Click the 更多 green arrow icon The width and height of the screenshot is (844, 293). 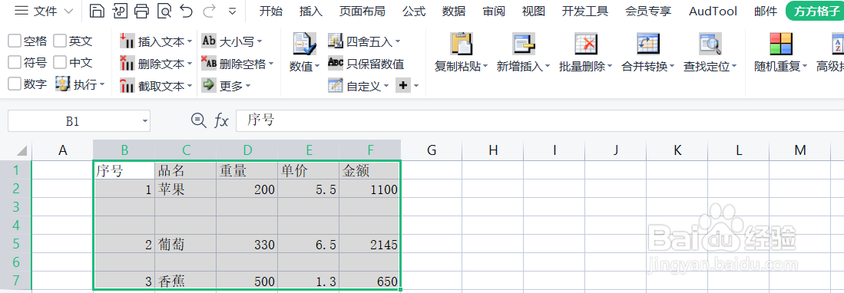[x=208, y=85]
